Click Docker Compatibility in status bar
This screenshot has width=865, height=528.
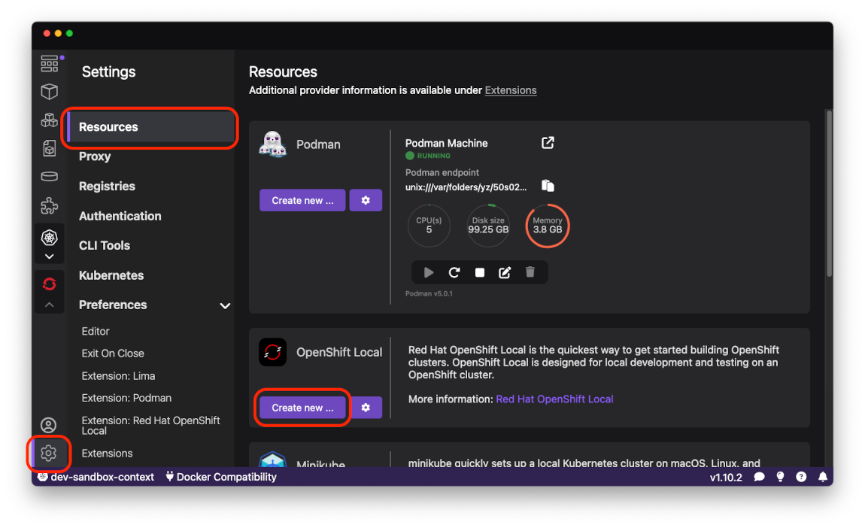click(x=221, y=478)
